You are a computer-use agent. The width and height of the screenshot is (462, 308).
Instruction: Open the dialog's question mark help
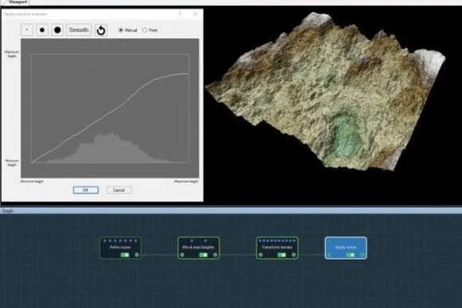pyautogui.click(x=180, y=14)
